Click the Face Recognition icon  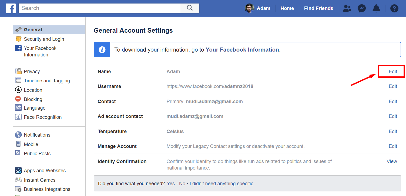pyautogui.click(x=18, y=117)
